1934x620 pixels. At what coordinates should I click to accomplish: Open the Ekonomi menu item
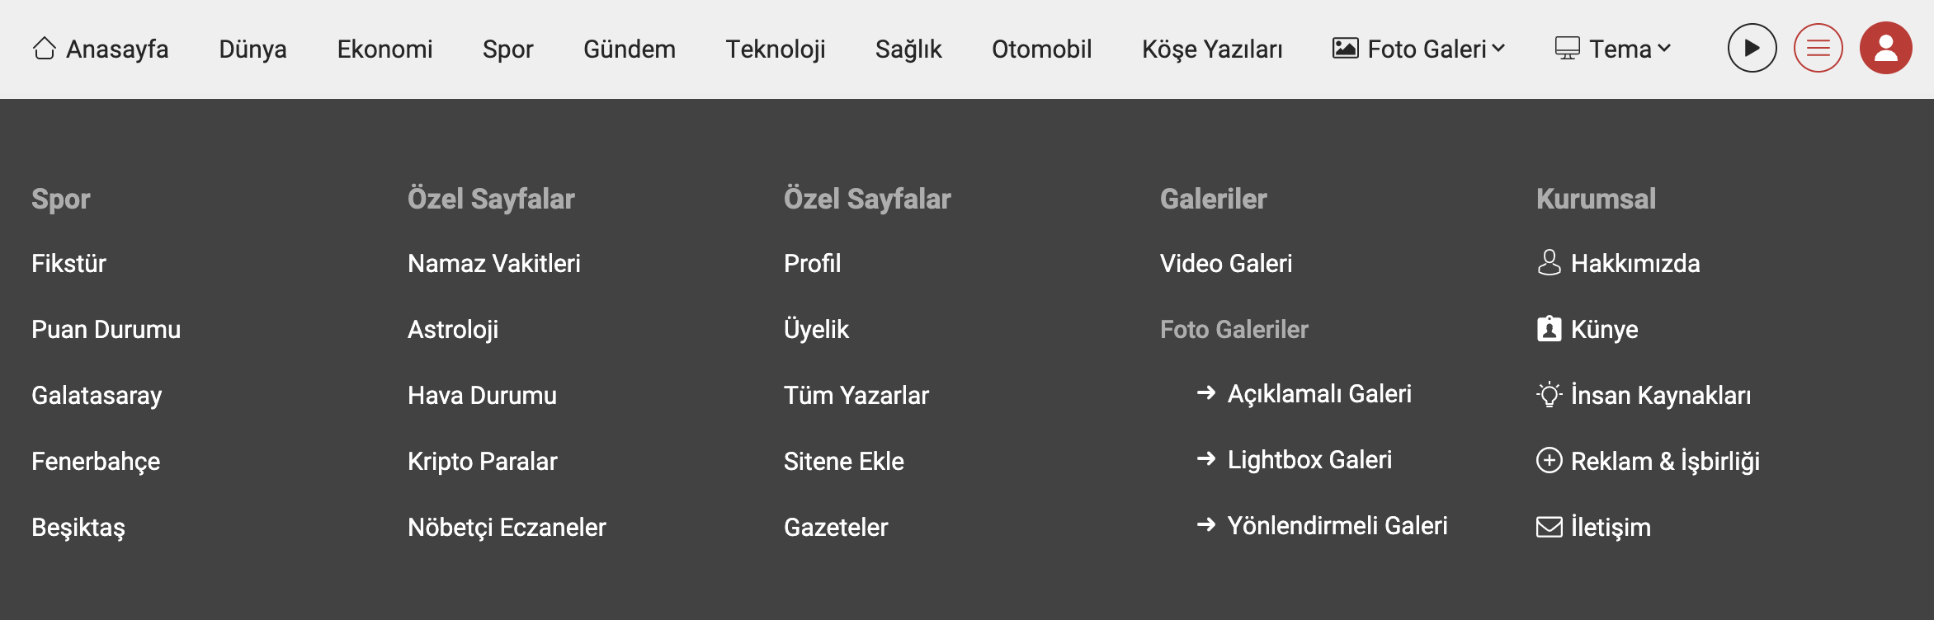coord(384,49)
